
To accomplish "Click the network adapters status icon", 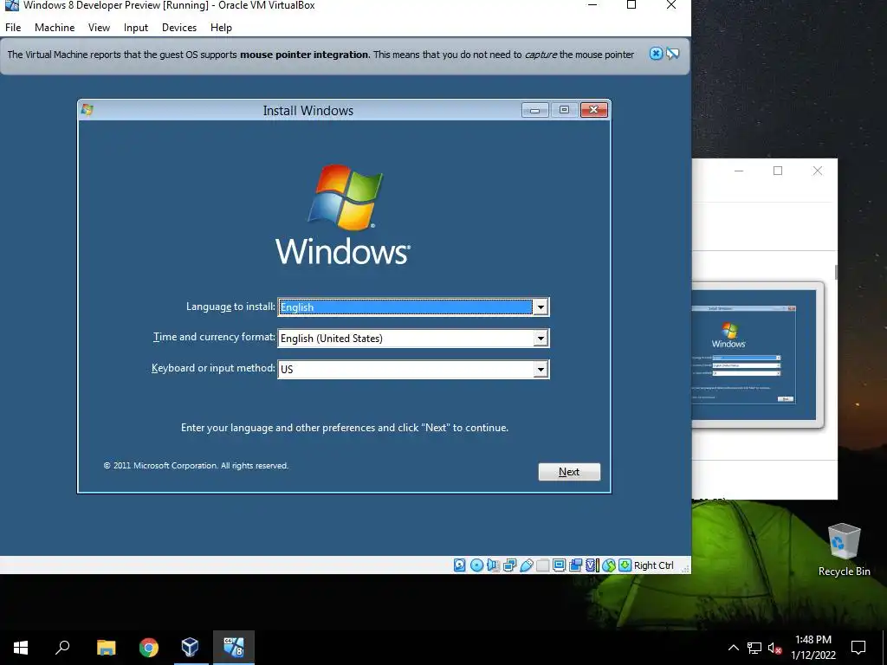I will pos(509,565).
